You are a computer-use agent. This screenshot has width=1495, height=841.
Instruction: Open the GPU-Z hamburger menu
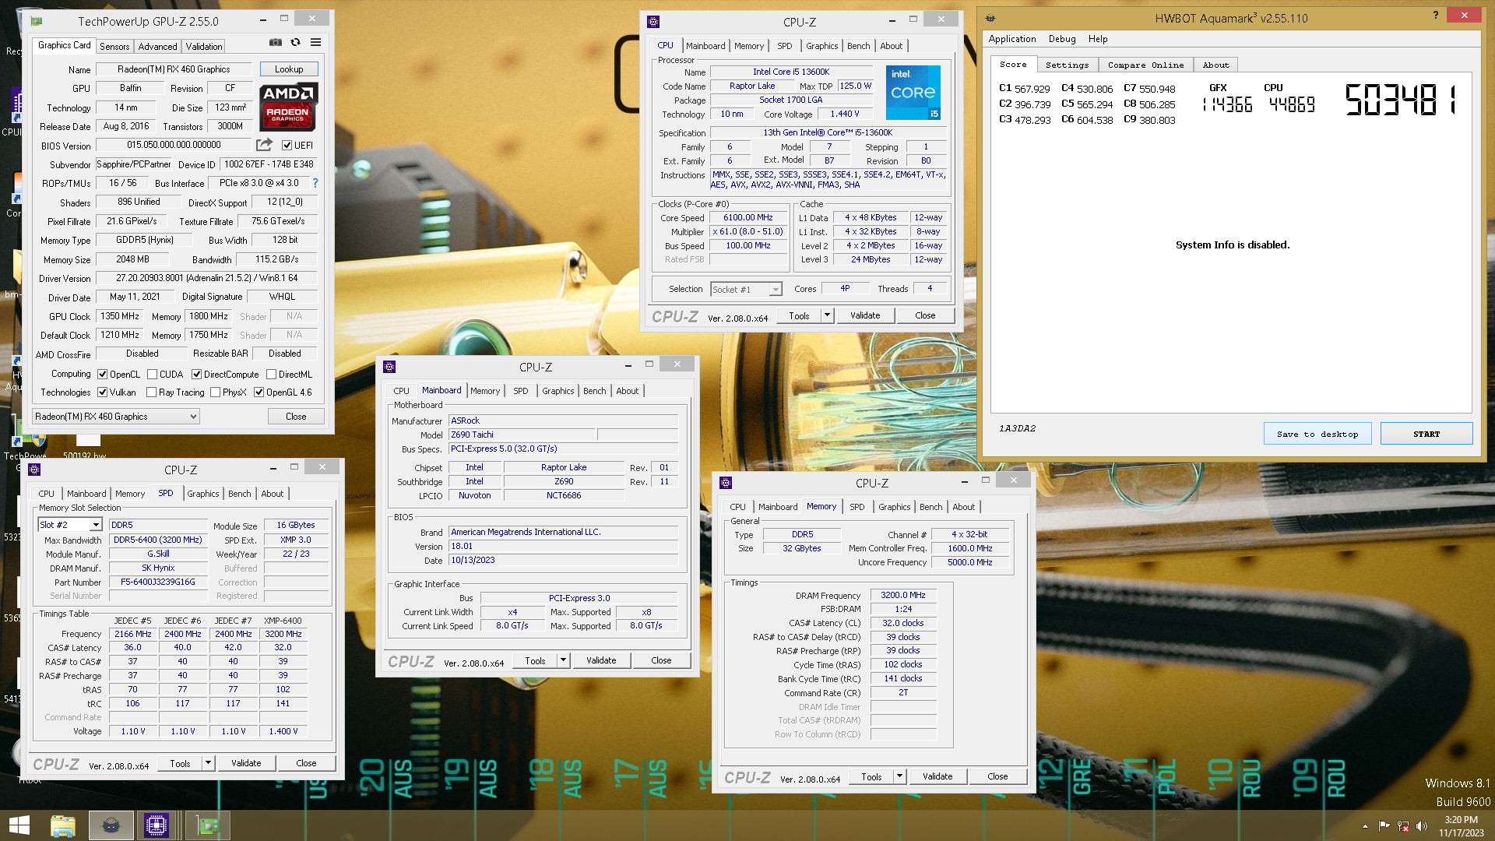point(316,43)
